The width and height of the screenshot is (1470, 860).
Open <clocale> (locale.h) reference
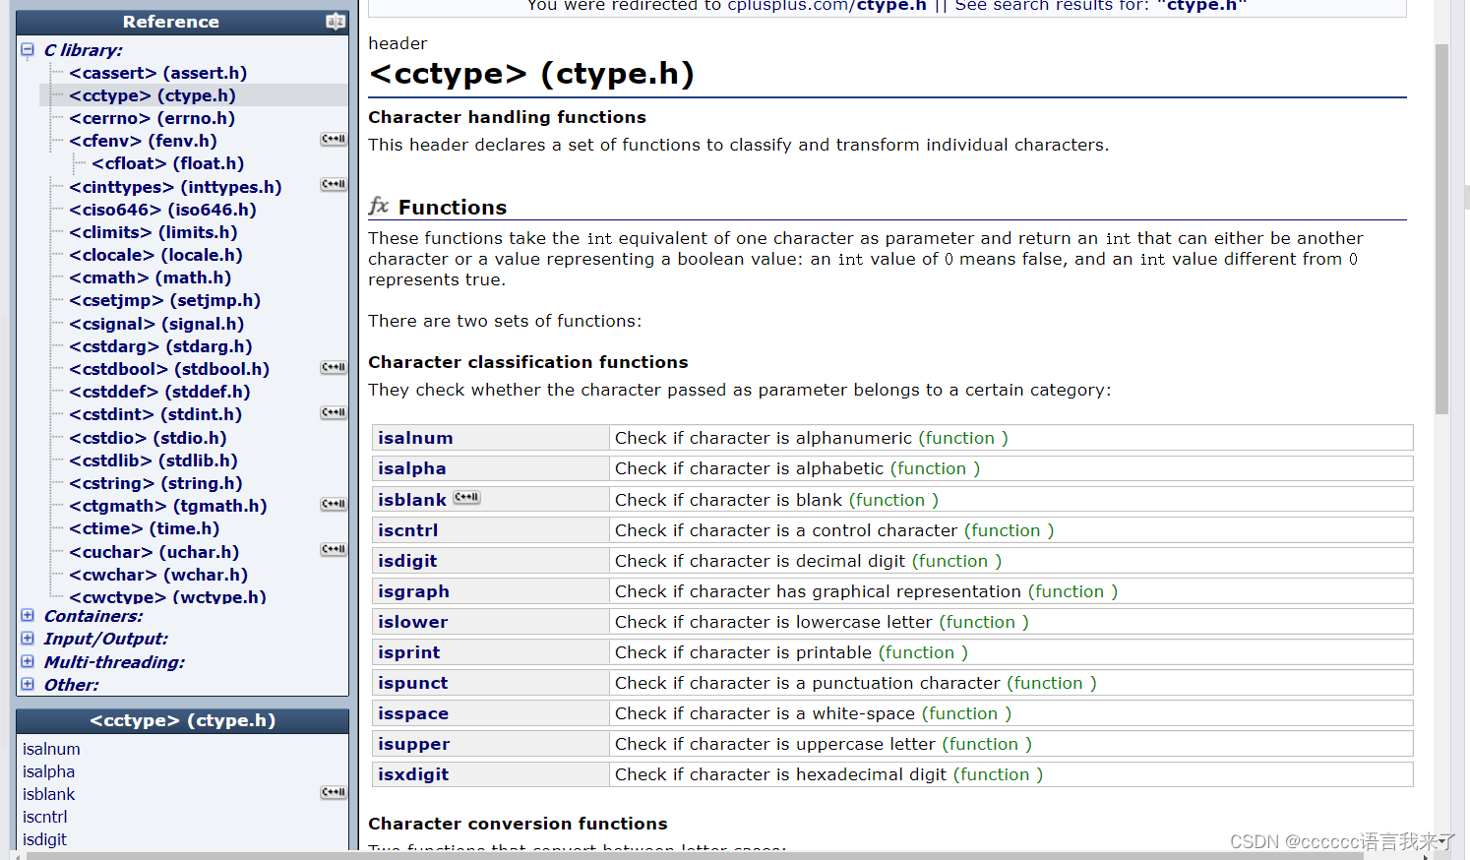(156, 255)
